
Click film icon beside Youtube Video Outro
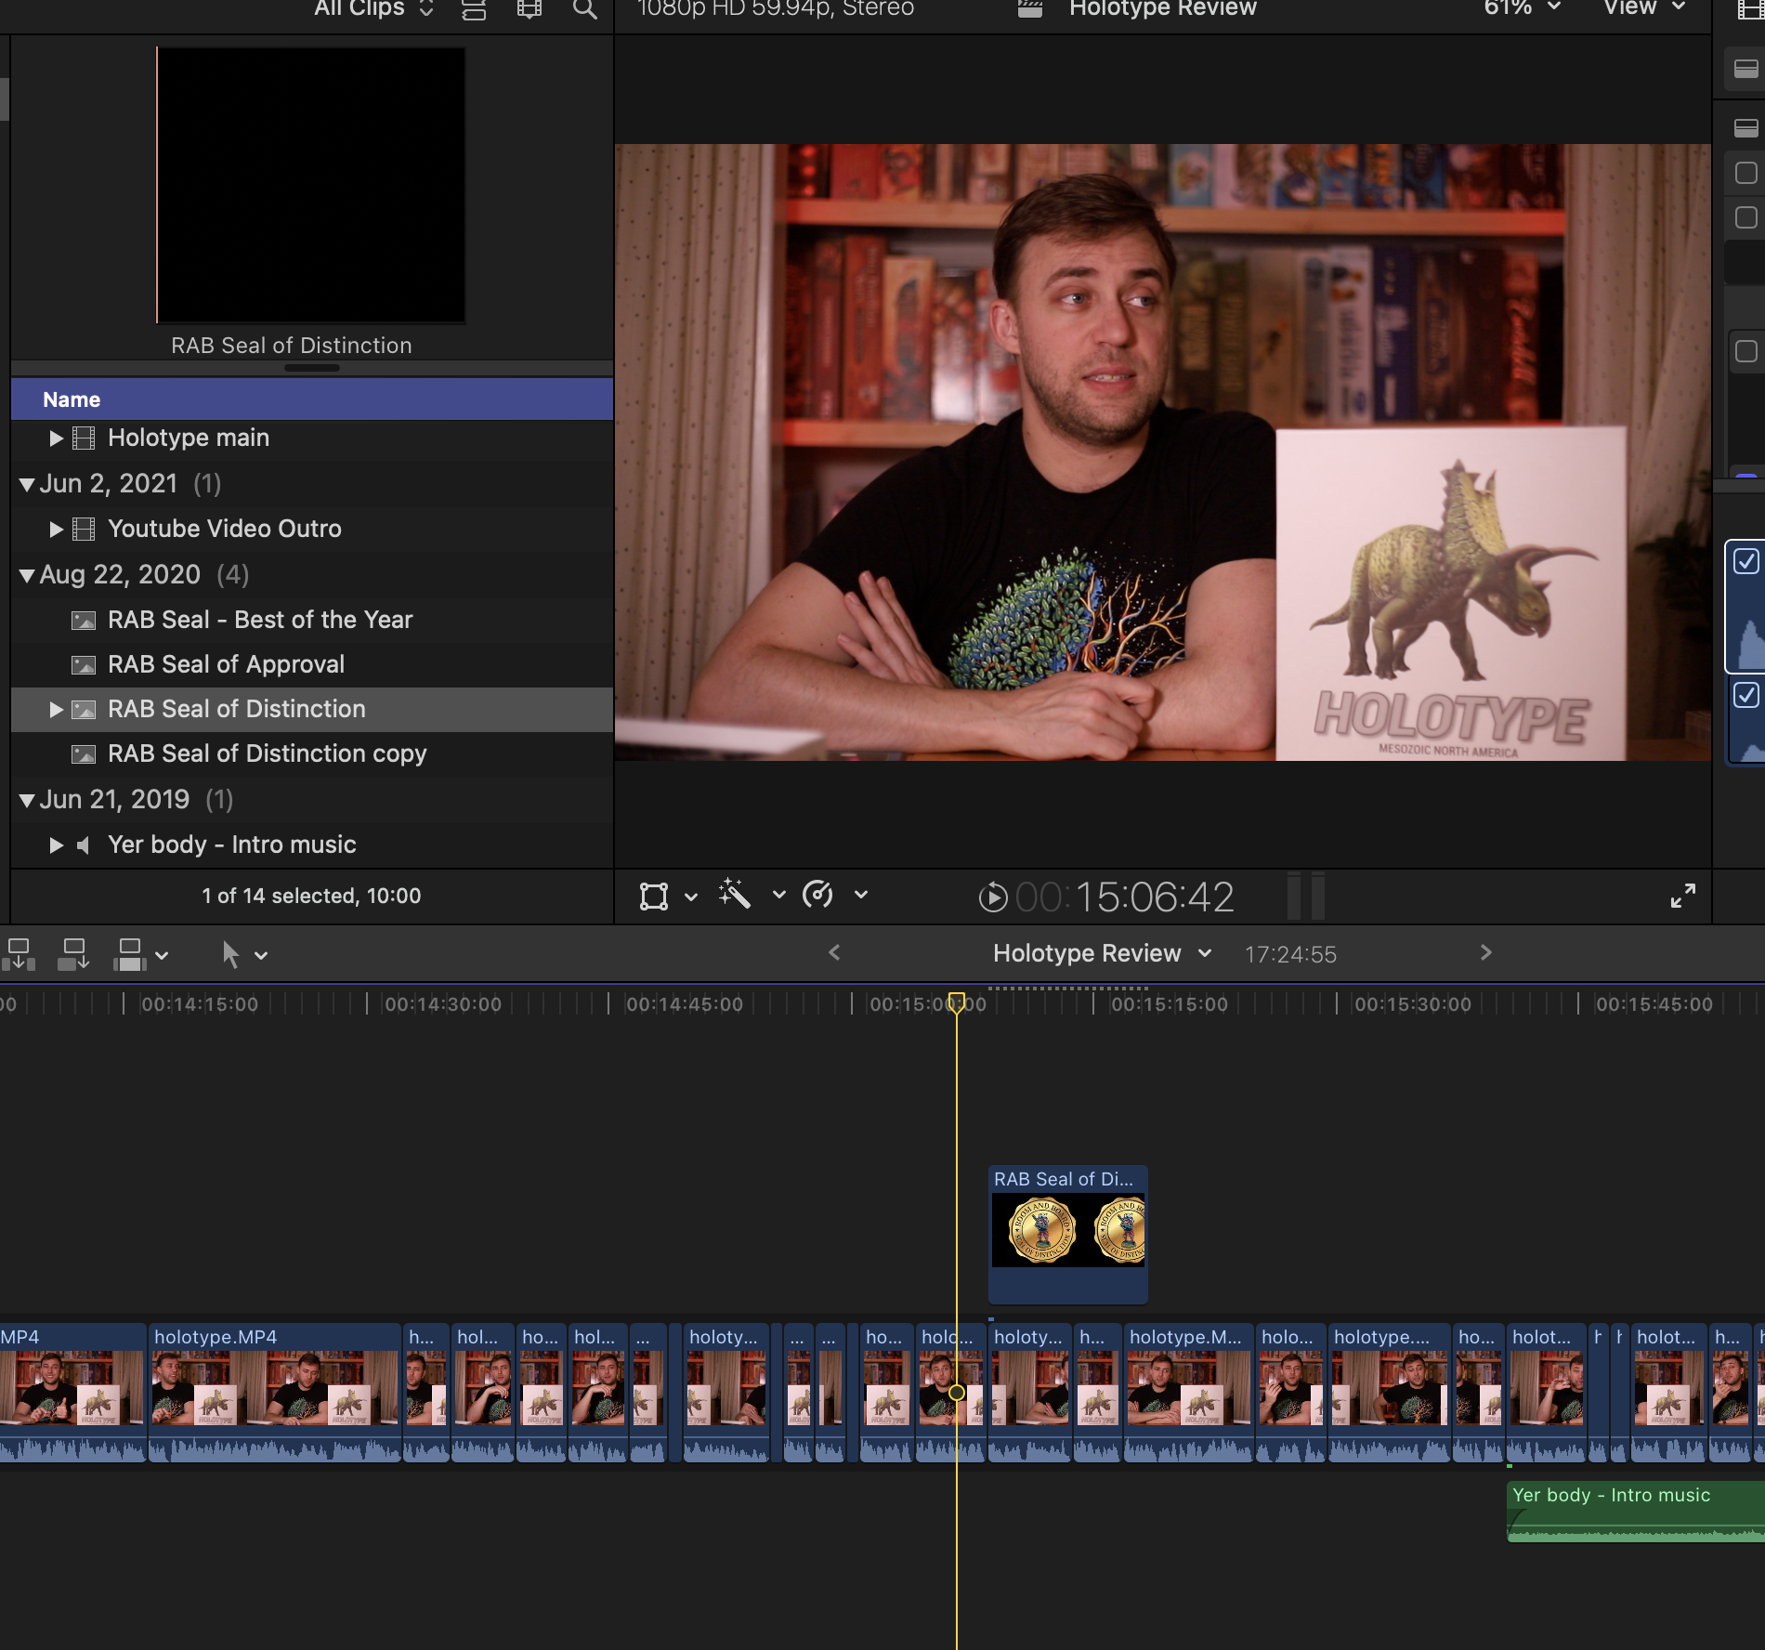[x=84, y=530]
